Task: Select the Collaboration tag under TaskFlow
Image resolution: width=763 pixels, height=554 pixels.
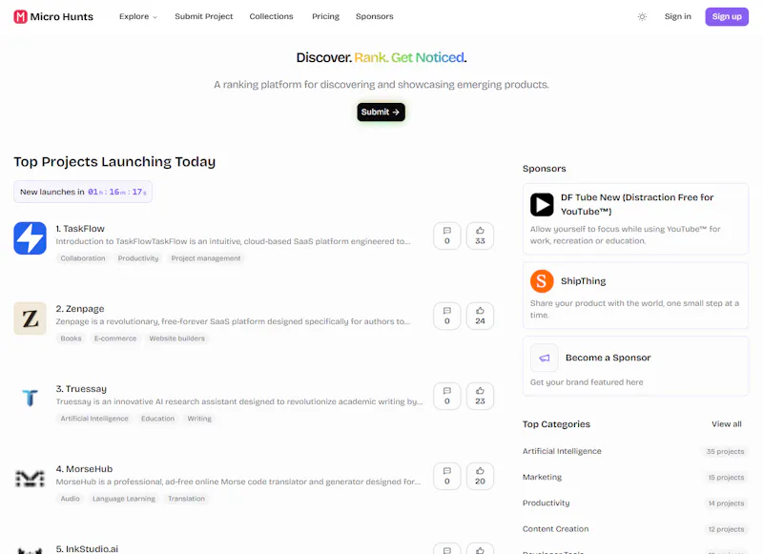Action: (x=83, y=258)
